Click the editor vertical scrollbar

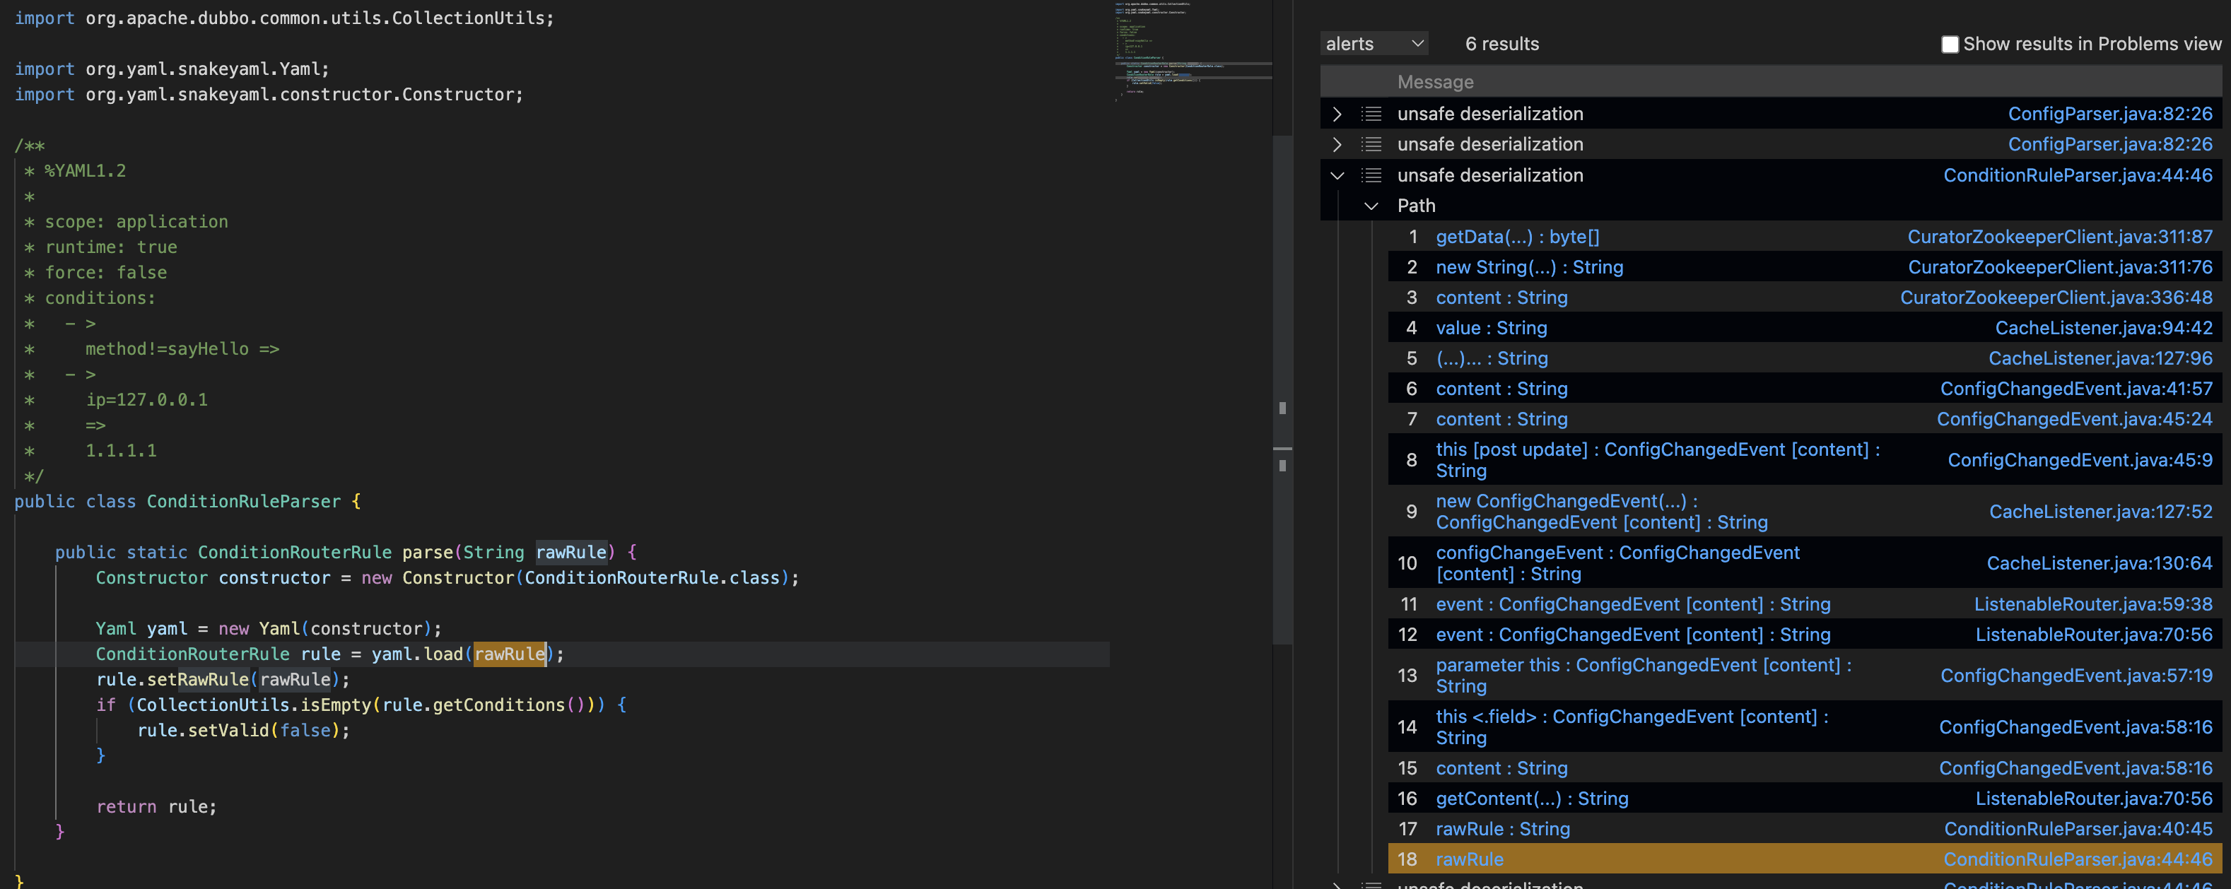coord(1282,389)
